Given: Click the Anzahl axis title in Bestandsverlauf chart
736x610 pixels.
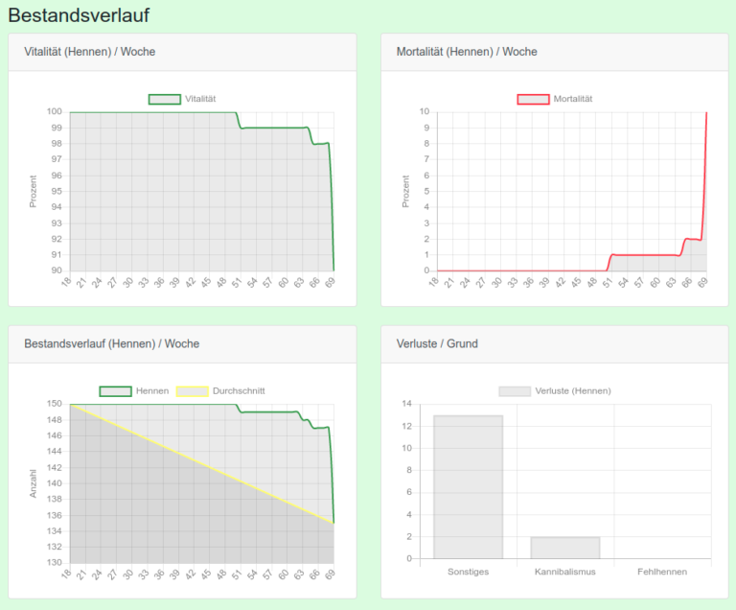Looking at the screenshot, I should 33,483.
